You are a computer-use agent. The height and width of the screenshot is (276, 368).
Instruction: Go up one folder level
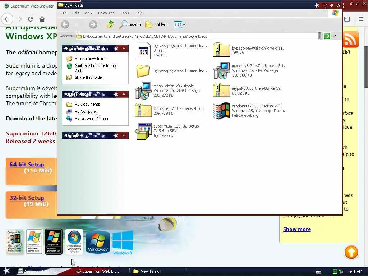pyautogui.click(x=110, y=24)
